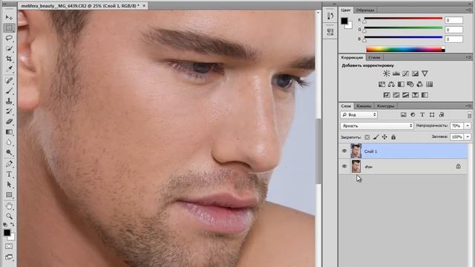The height and width of the screenshot is (267, 475).
Task: Add Color Lookup adjustment
Action: point(430,85)
